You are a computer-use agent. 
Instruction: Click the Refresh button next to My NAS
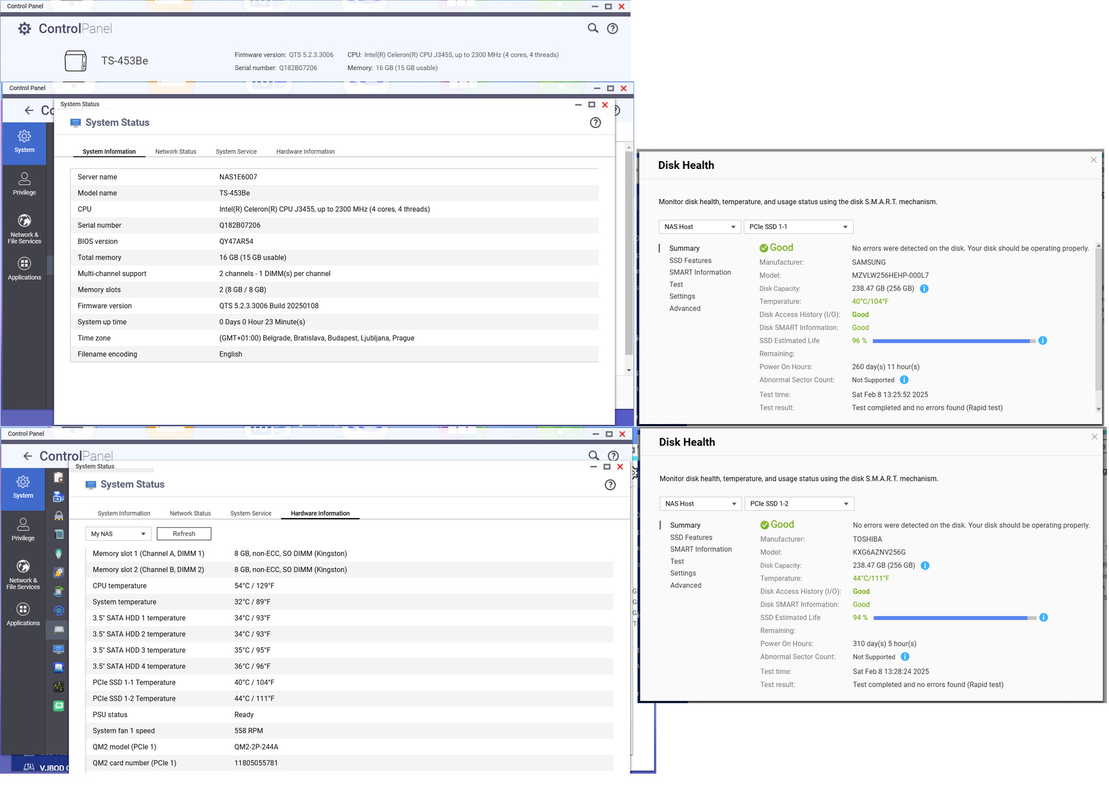184,534
